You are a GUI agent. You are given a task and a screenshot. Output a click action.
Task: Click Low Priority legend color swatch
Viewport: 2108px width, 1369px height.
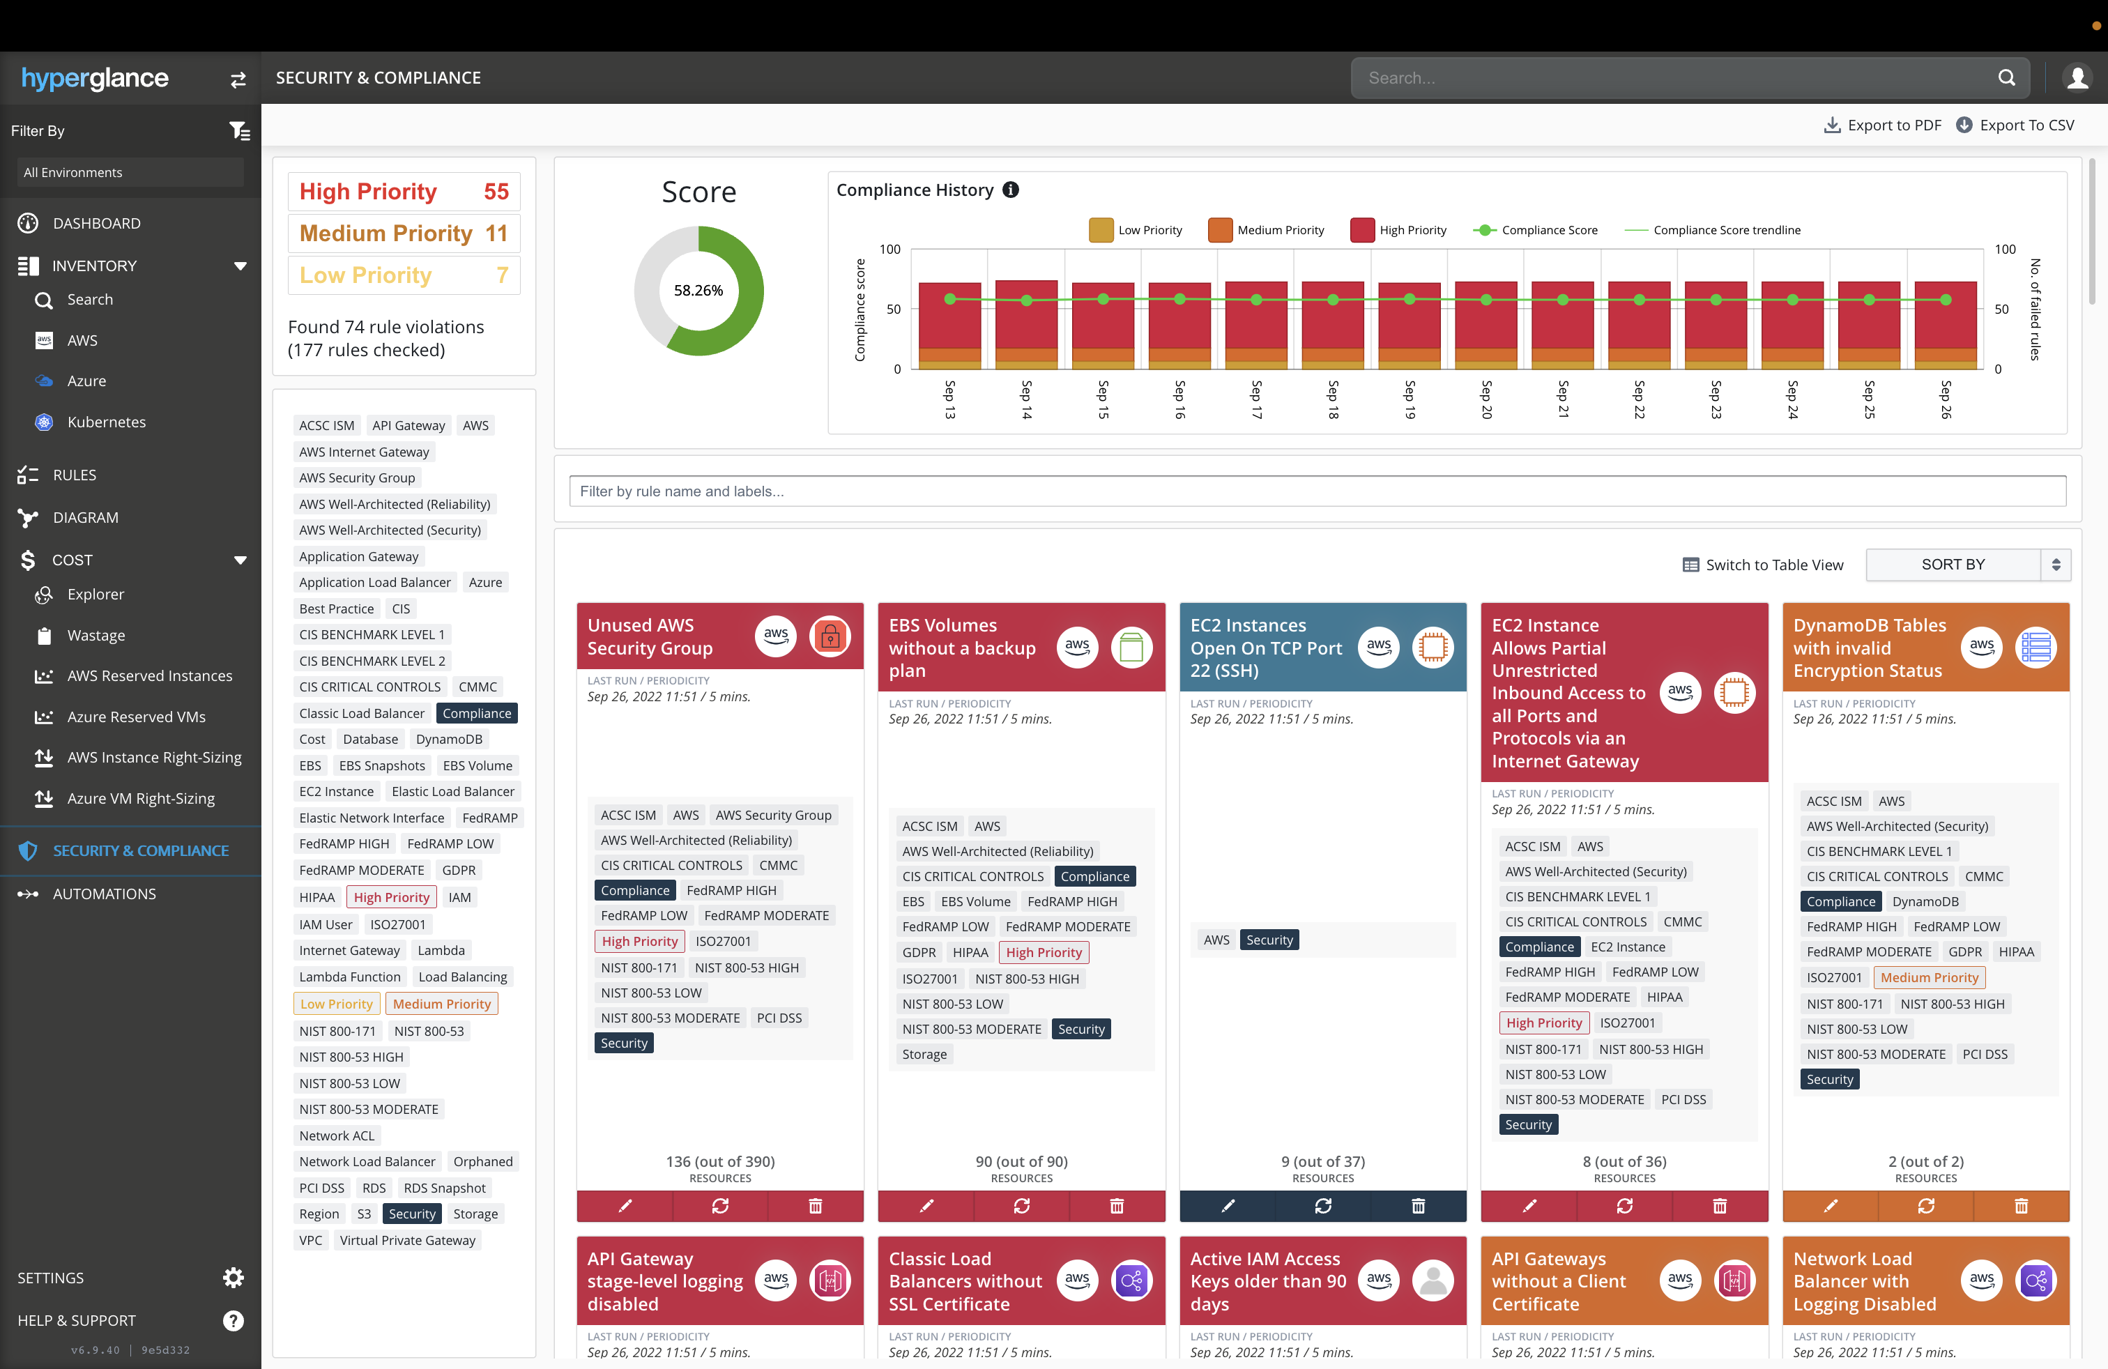[1100, 229]
